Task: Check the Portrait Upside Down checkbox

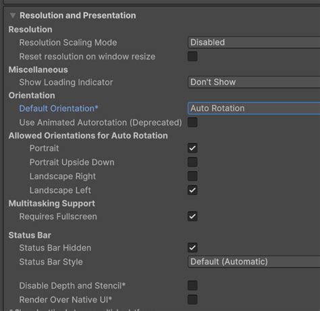Action: 192,162
